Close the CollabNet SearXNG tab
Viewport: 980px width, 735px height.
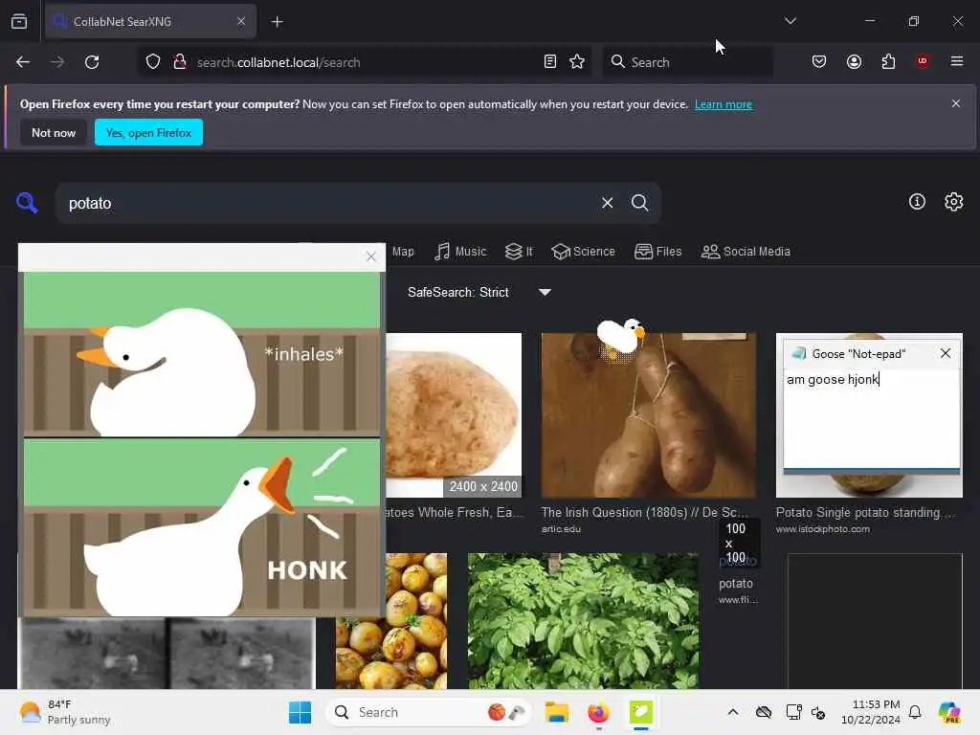click(241, 21)
